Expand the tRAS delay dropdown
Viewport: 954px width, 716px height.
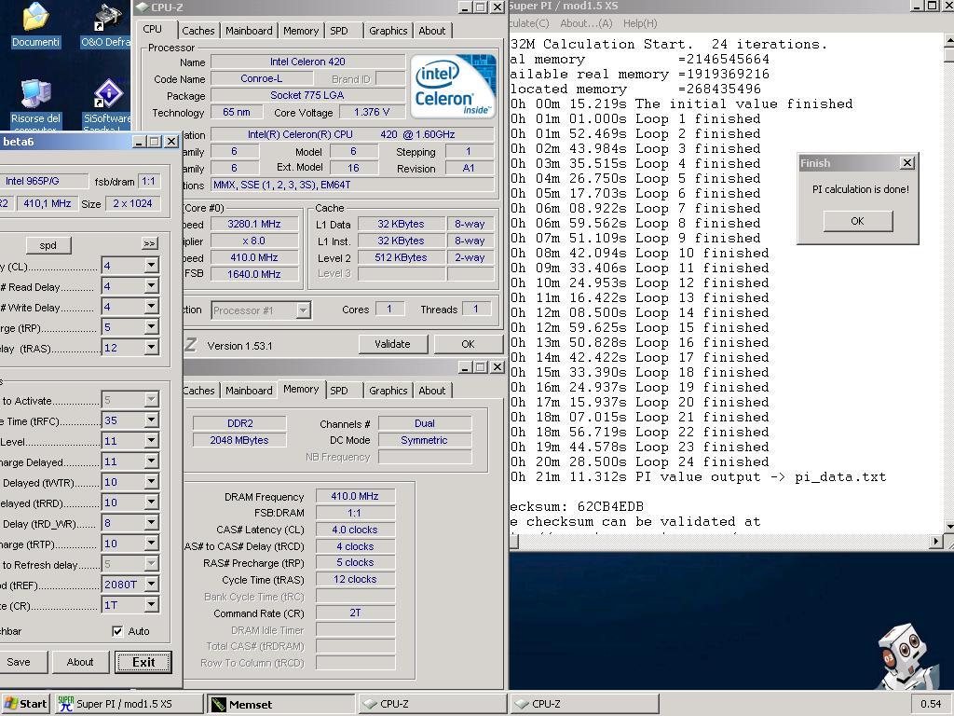click(152, 348)
